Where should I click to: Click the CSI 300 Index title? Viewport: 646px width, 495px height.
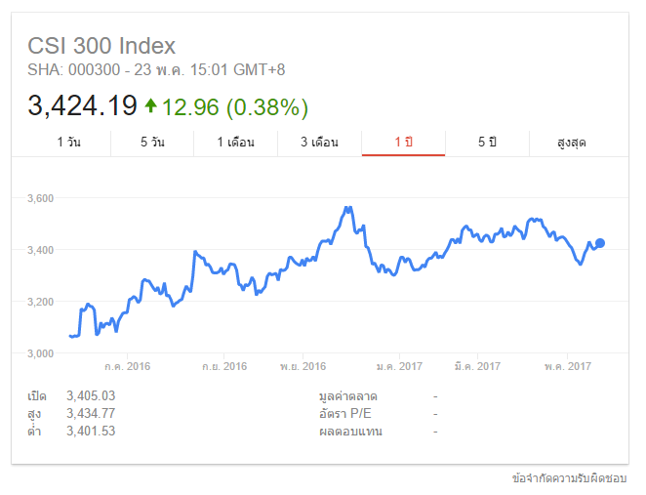tap(101, 46)
